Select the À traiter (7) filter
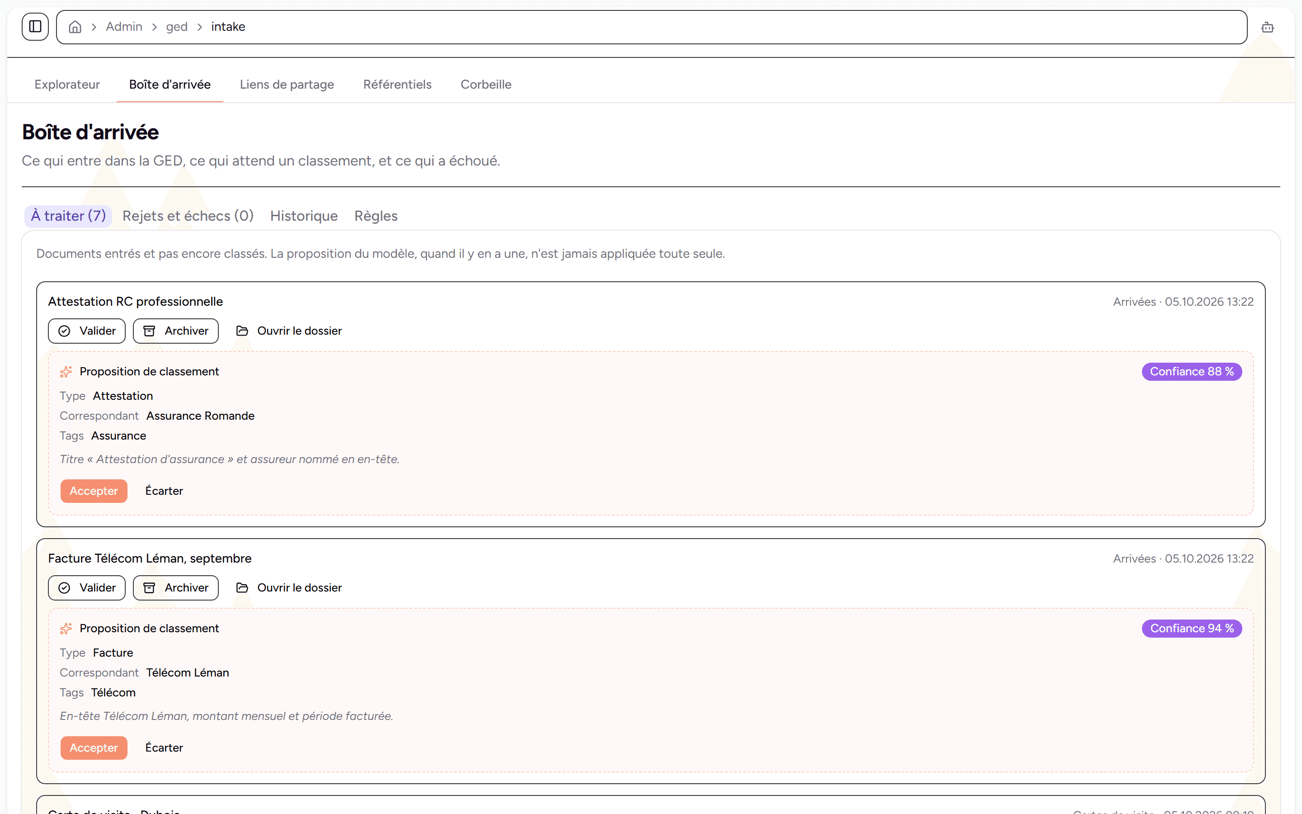The width and height of the screenshot is (1302, 814). click(68, 216)
